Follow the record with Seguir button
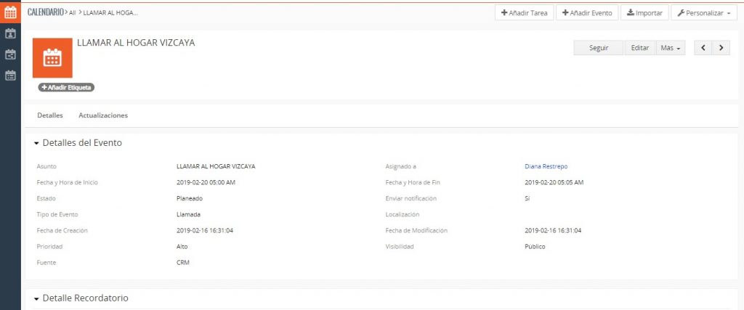This screenshot has height=310, width=744. 598,48
